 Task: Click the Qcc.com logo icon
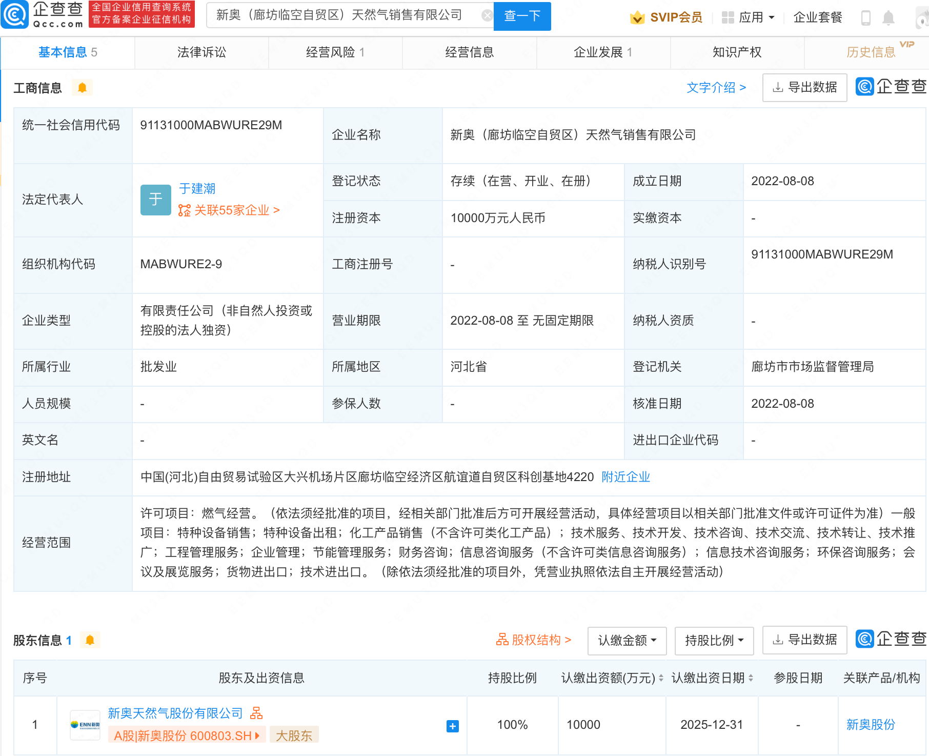click(14, 15)
